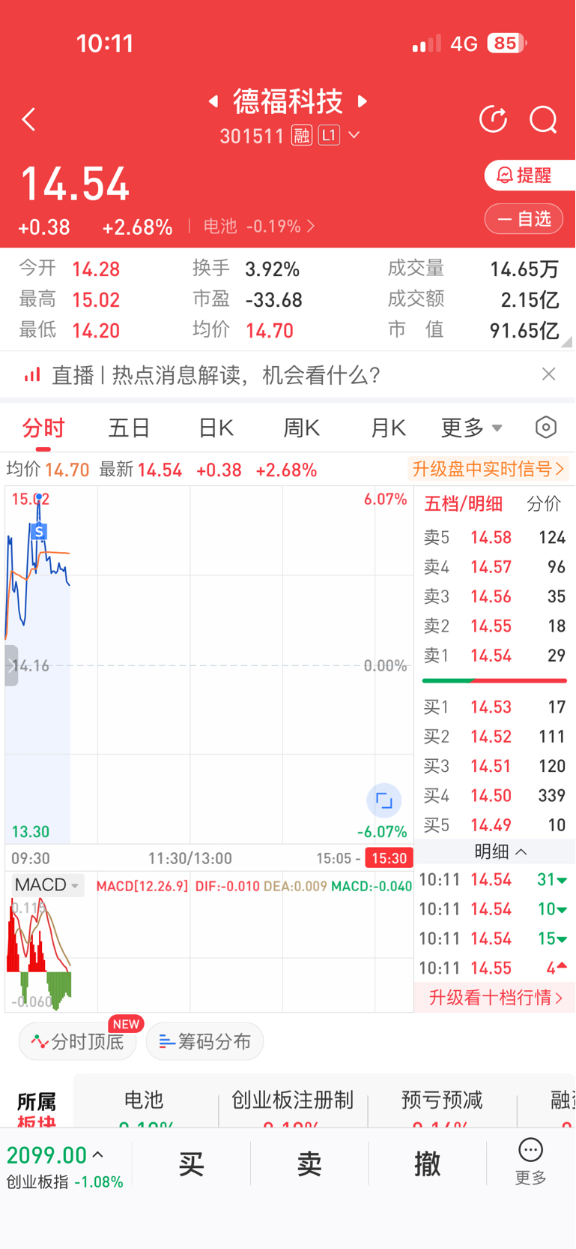Tap the battery indicator in status bar
This screenshot has height=1249, width=576.
(x=507, y=43)
